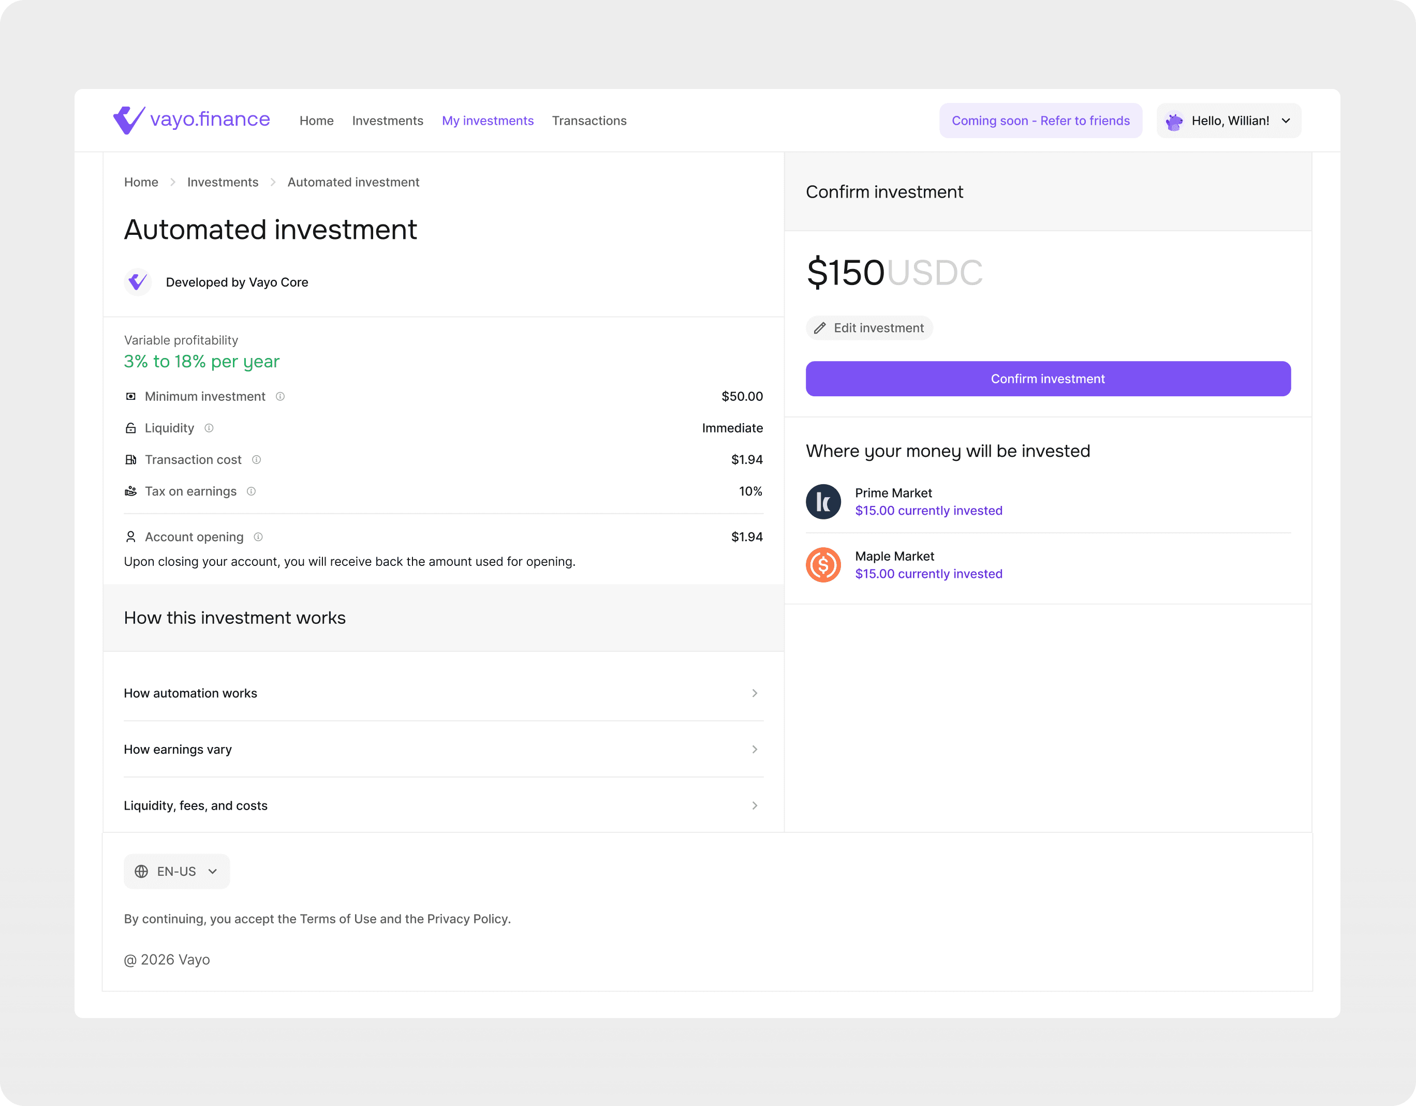
Task: Click the Tax on earnings coins icon
Action: coord(130,491)
